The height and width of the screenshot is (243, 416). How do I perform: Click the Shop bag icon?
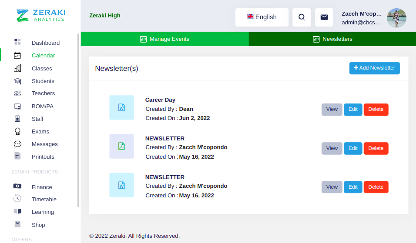(x=17, y=224)
